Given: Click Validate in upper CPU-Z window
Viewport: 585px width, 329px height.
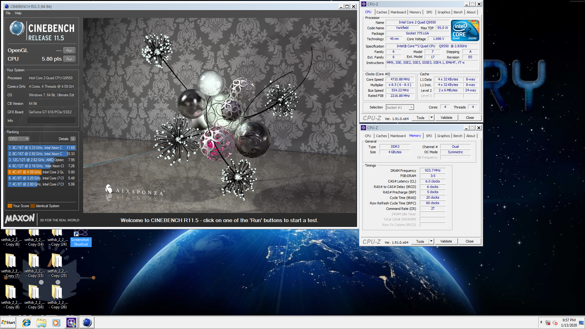Looking at the screenshot, I should [x=446, y=118].
